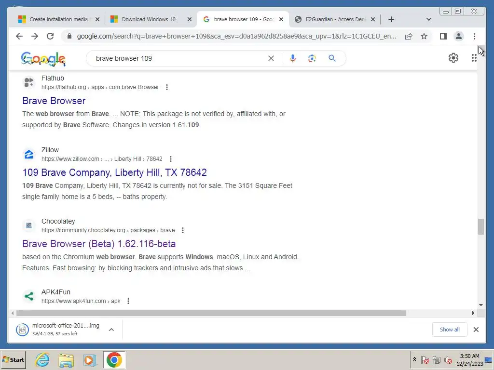Clear the search box with the X icon
Image resolution: width=494 pixels, height=370 pixels.
(271, 58)
